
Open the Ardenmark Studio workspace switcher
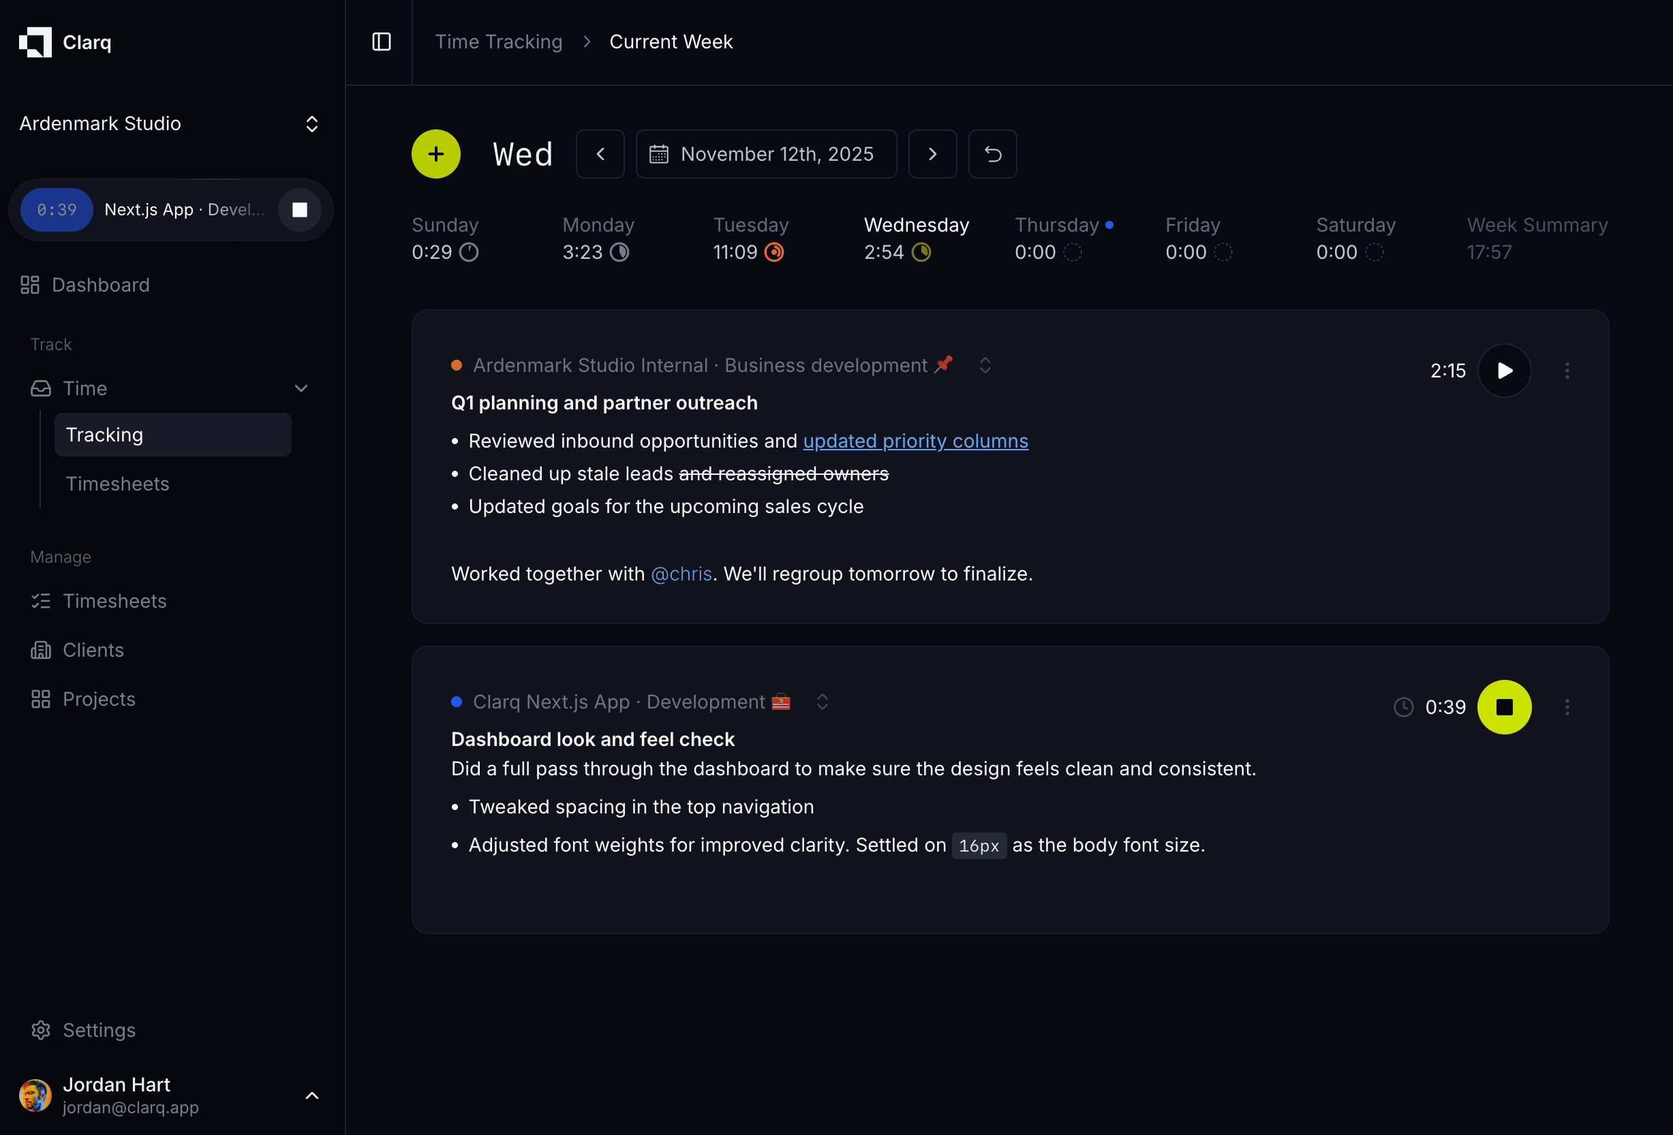(311, 124)
